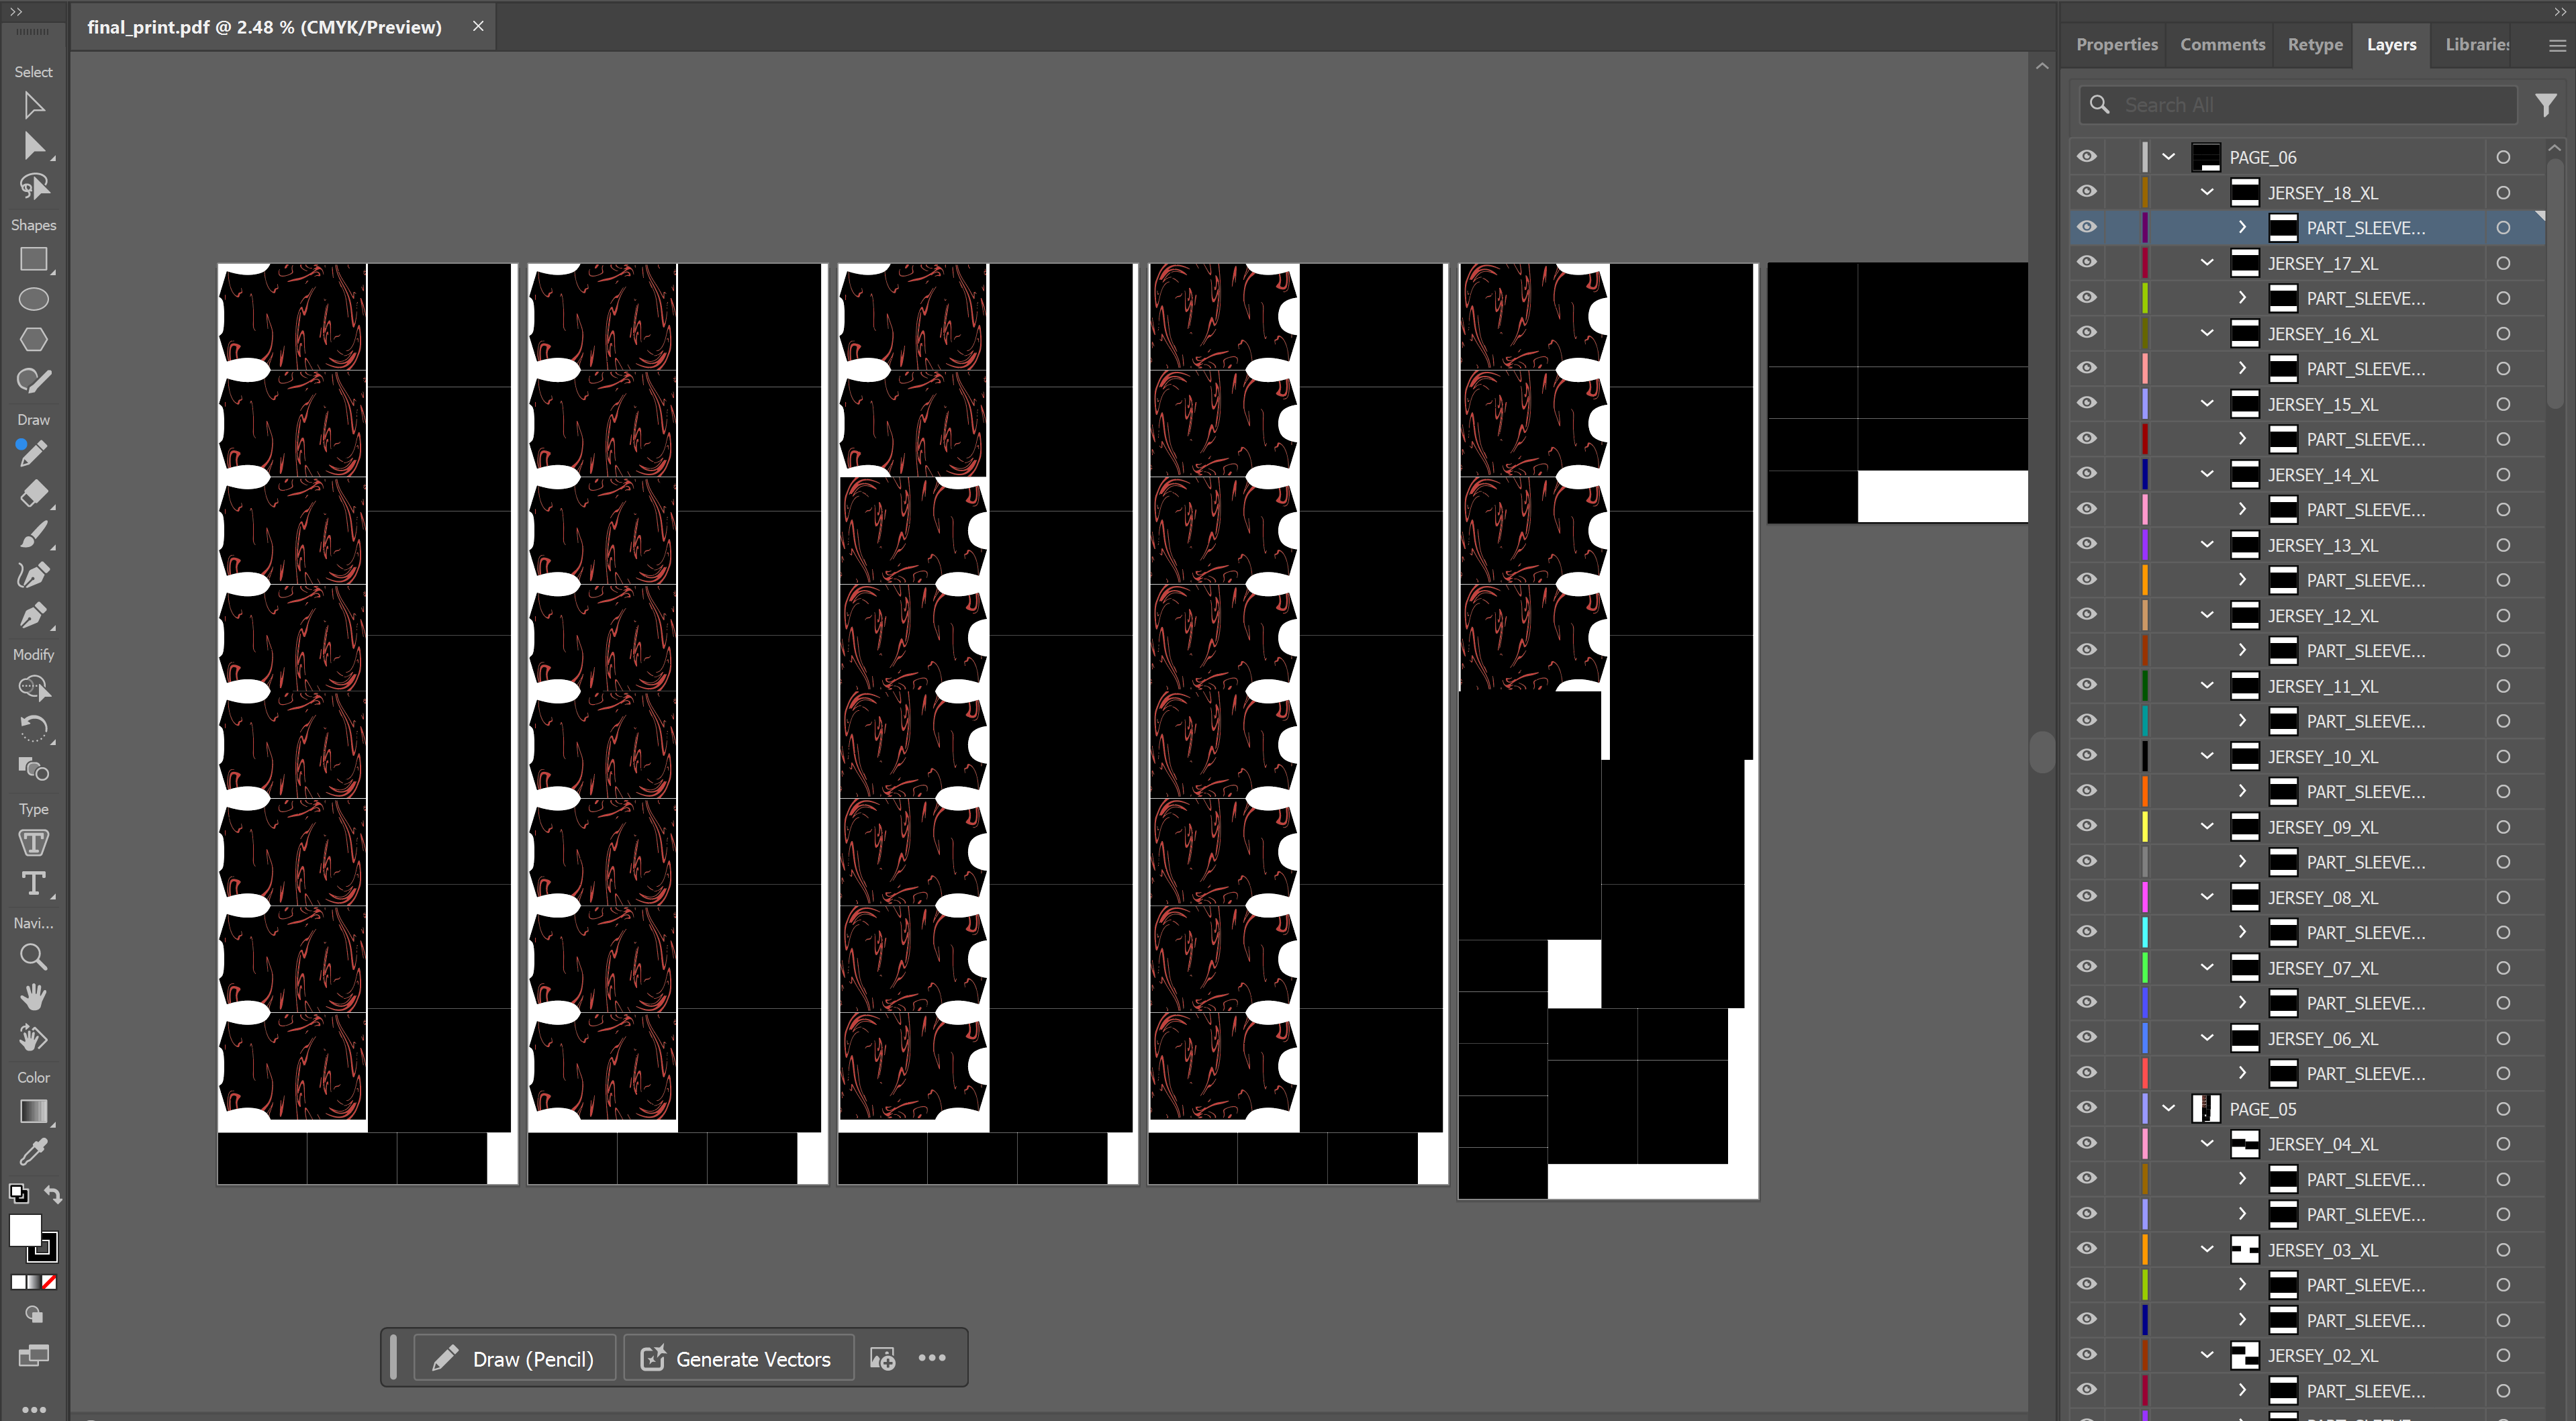This screenshot has width=2576, height=1421.
Task: Select the Pencil draw tool
Action: coord(33,453)
